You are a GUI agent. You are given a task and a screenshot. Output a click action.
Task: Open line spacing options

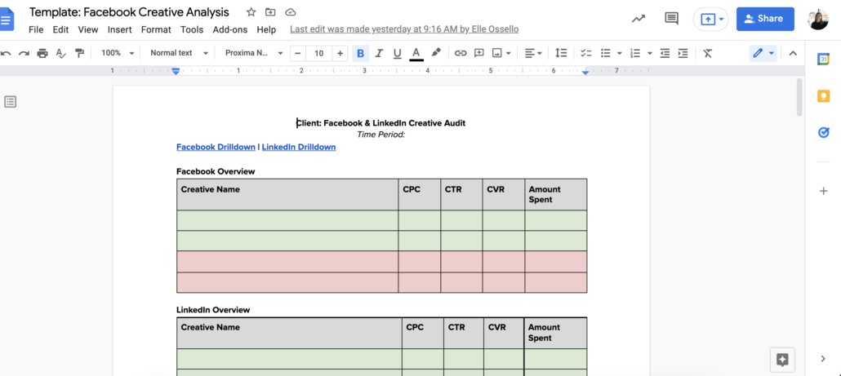point(561,53)
